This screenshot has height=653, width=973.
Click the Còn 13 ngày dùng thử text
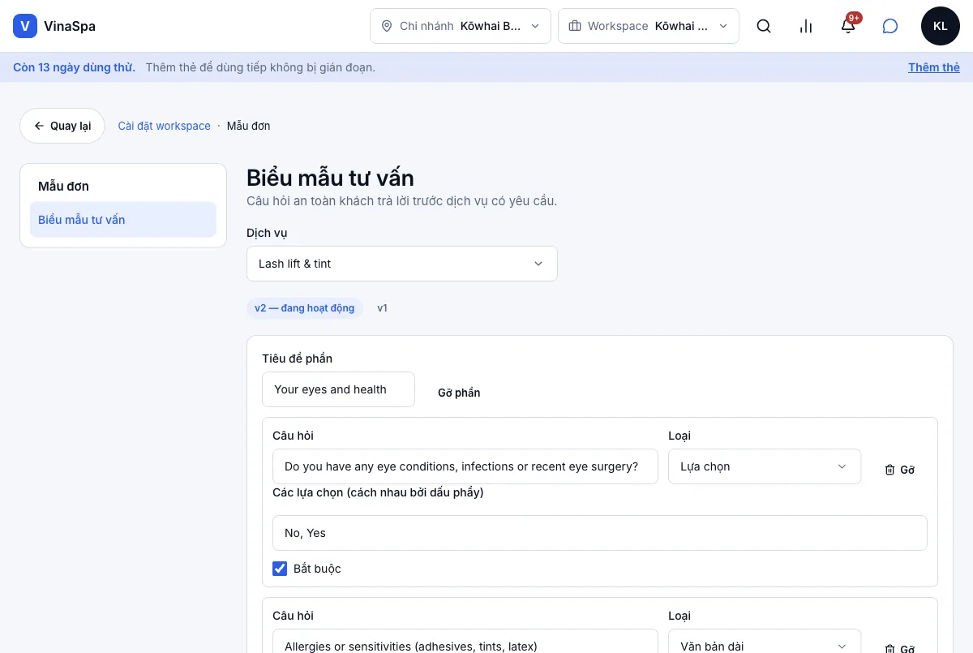pos(74,67)
